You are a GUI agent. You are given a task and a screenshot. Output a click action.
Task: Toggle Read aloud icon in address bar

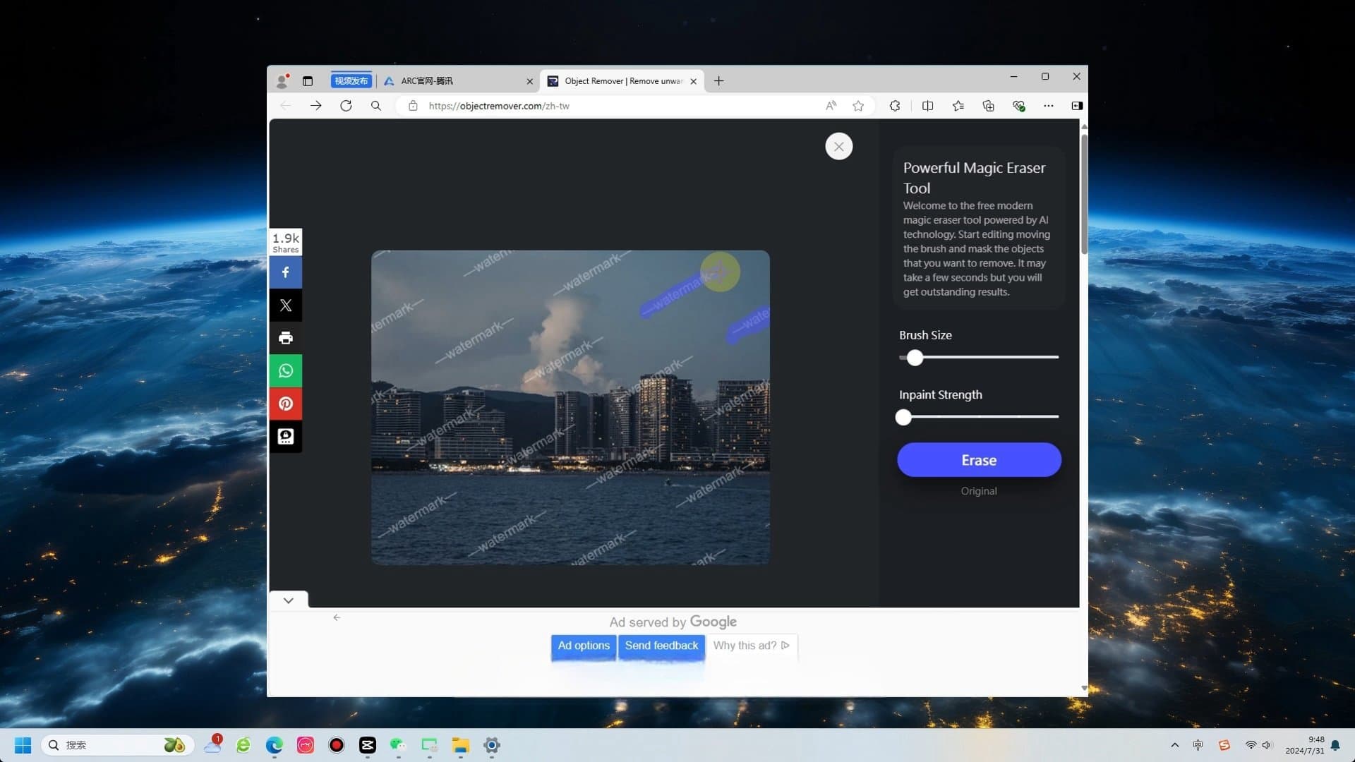(x=831, y=106)
